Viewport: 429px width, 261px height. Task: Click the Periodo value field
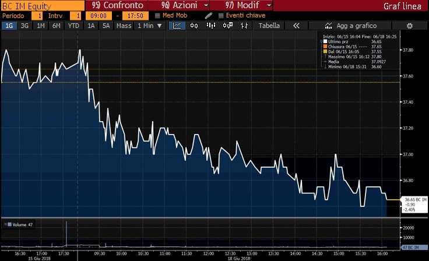click(x=37, y=16)
